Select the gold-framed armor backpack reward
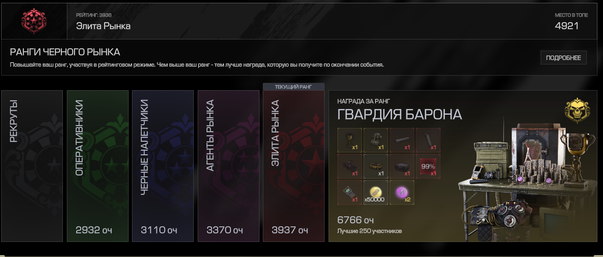 point(376,140)
